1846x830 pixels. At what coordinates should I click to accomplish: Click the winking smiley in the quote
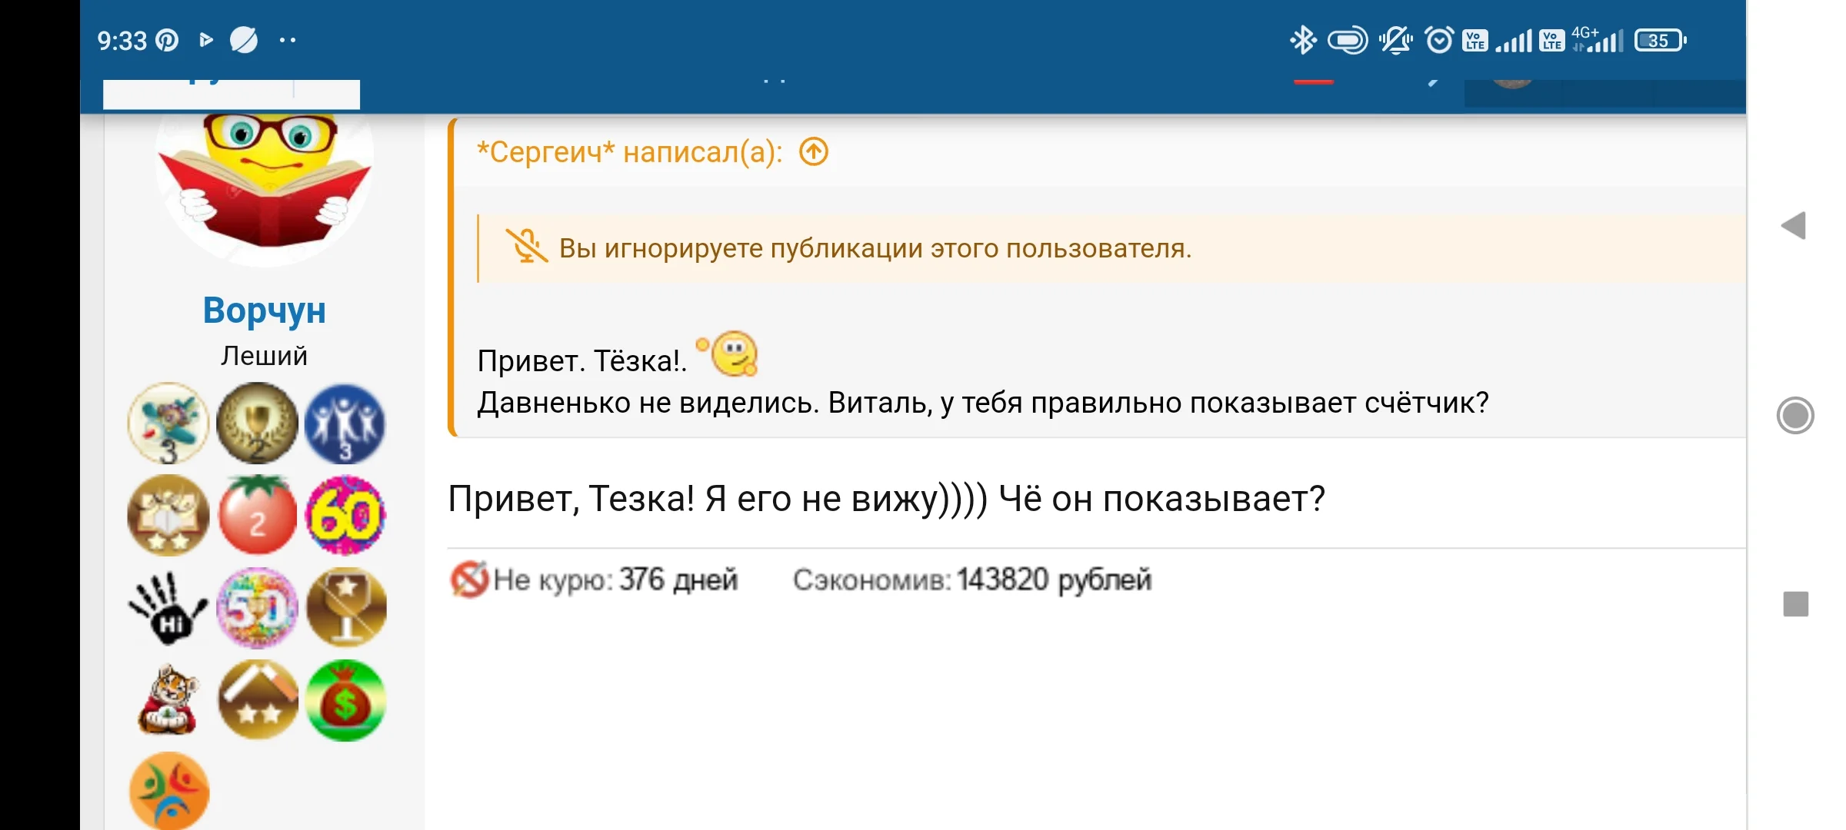[x=734, y=354]
